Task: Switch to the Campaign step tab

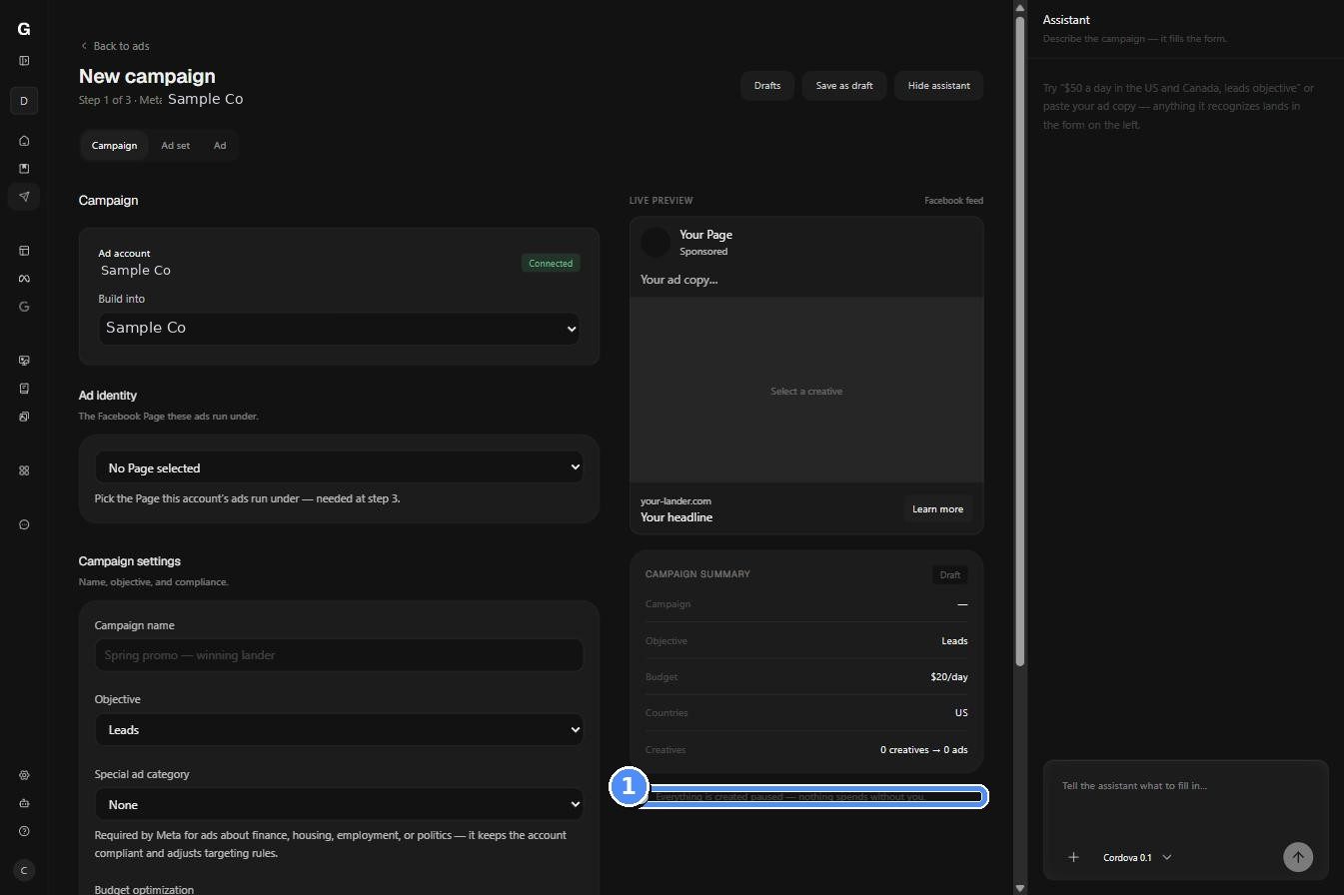Action: pos(114,146)
